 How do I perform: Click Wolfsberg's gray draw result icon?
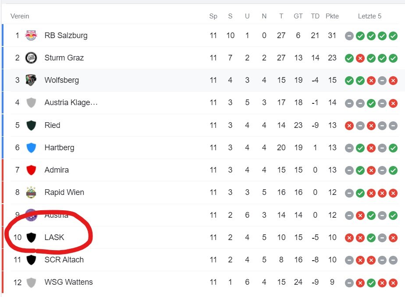tap(382, 81)
